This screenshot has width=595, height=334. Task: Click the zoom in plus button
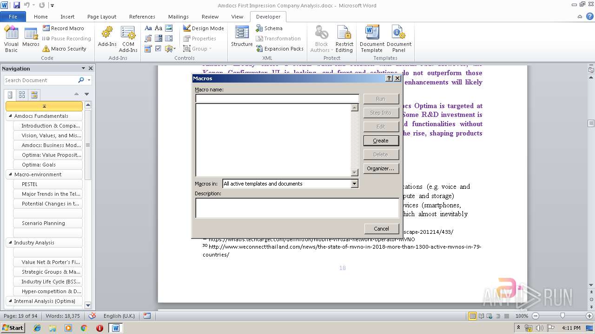tap(590, 316)
